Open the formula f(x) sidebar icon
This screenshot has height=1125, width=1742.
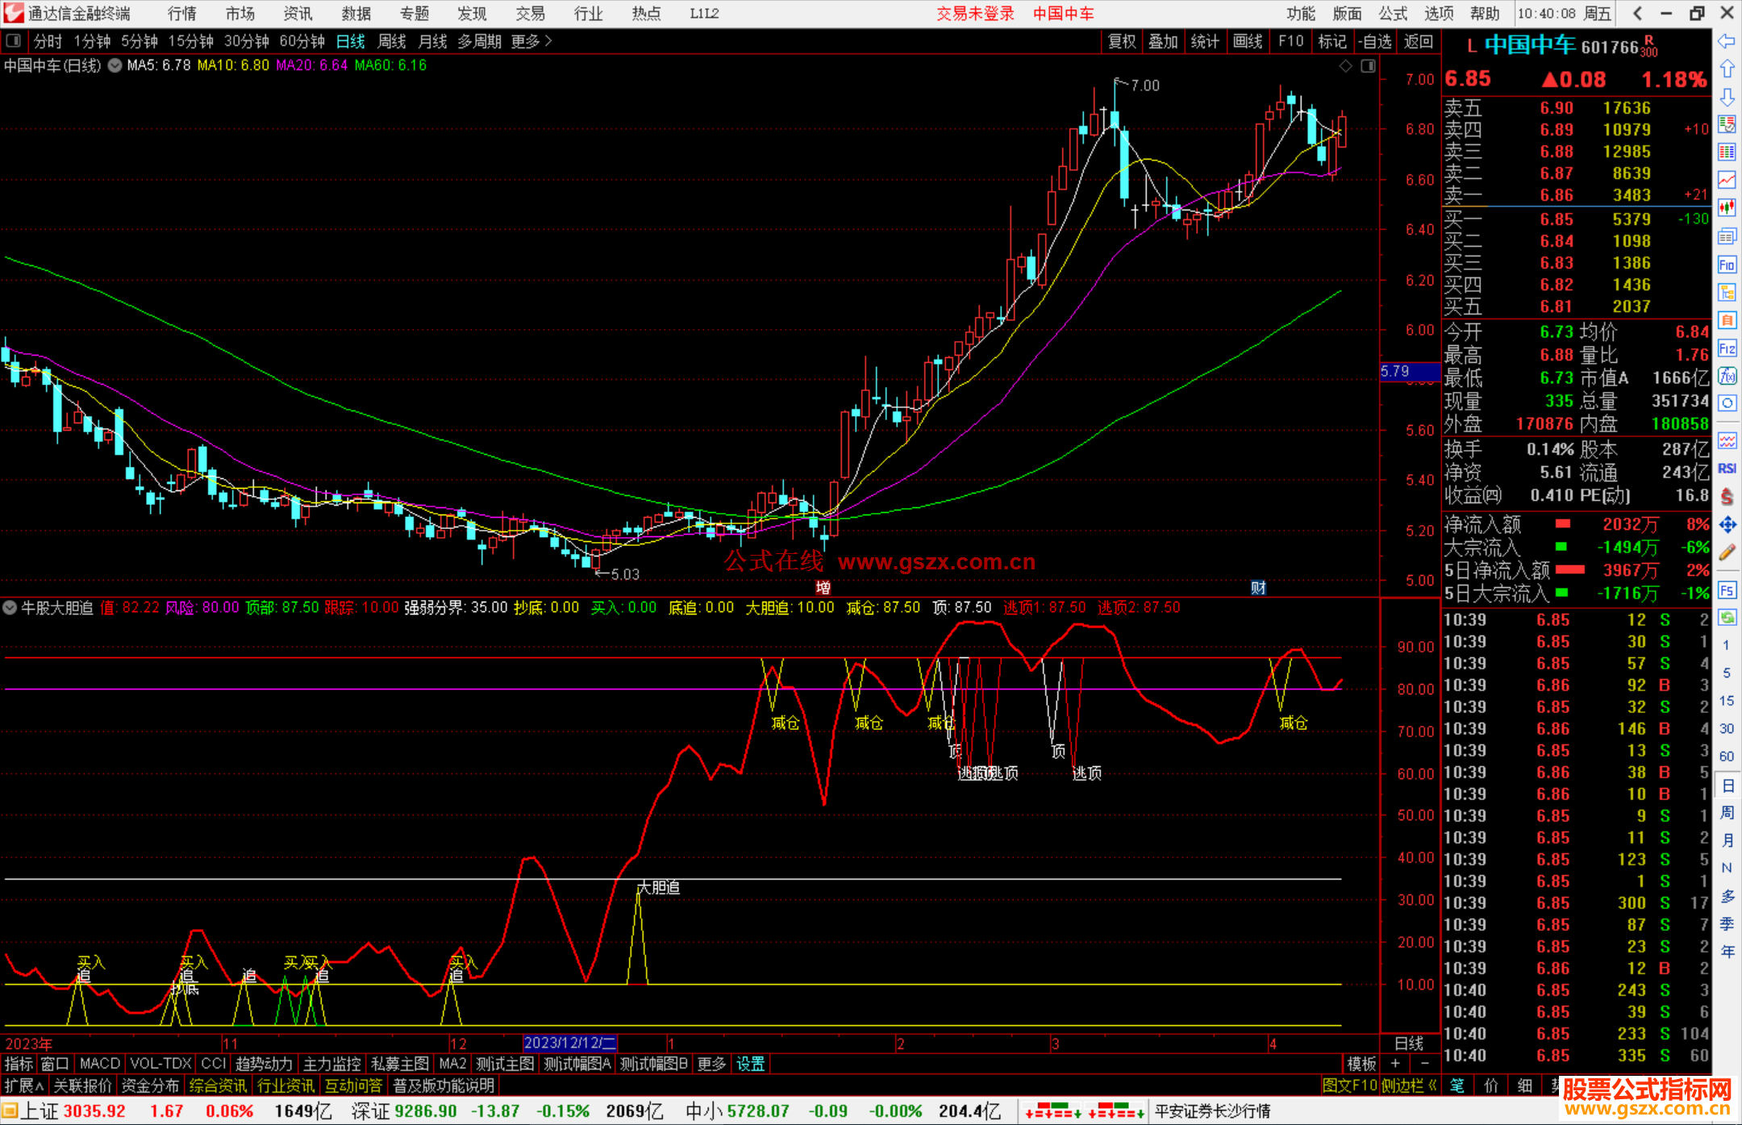(1727, 376)
